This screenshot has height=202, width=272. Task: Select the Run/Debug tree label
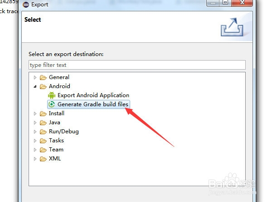click(x=64, y=132)
